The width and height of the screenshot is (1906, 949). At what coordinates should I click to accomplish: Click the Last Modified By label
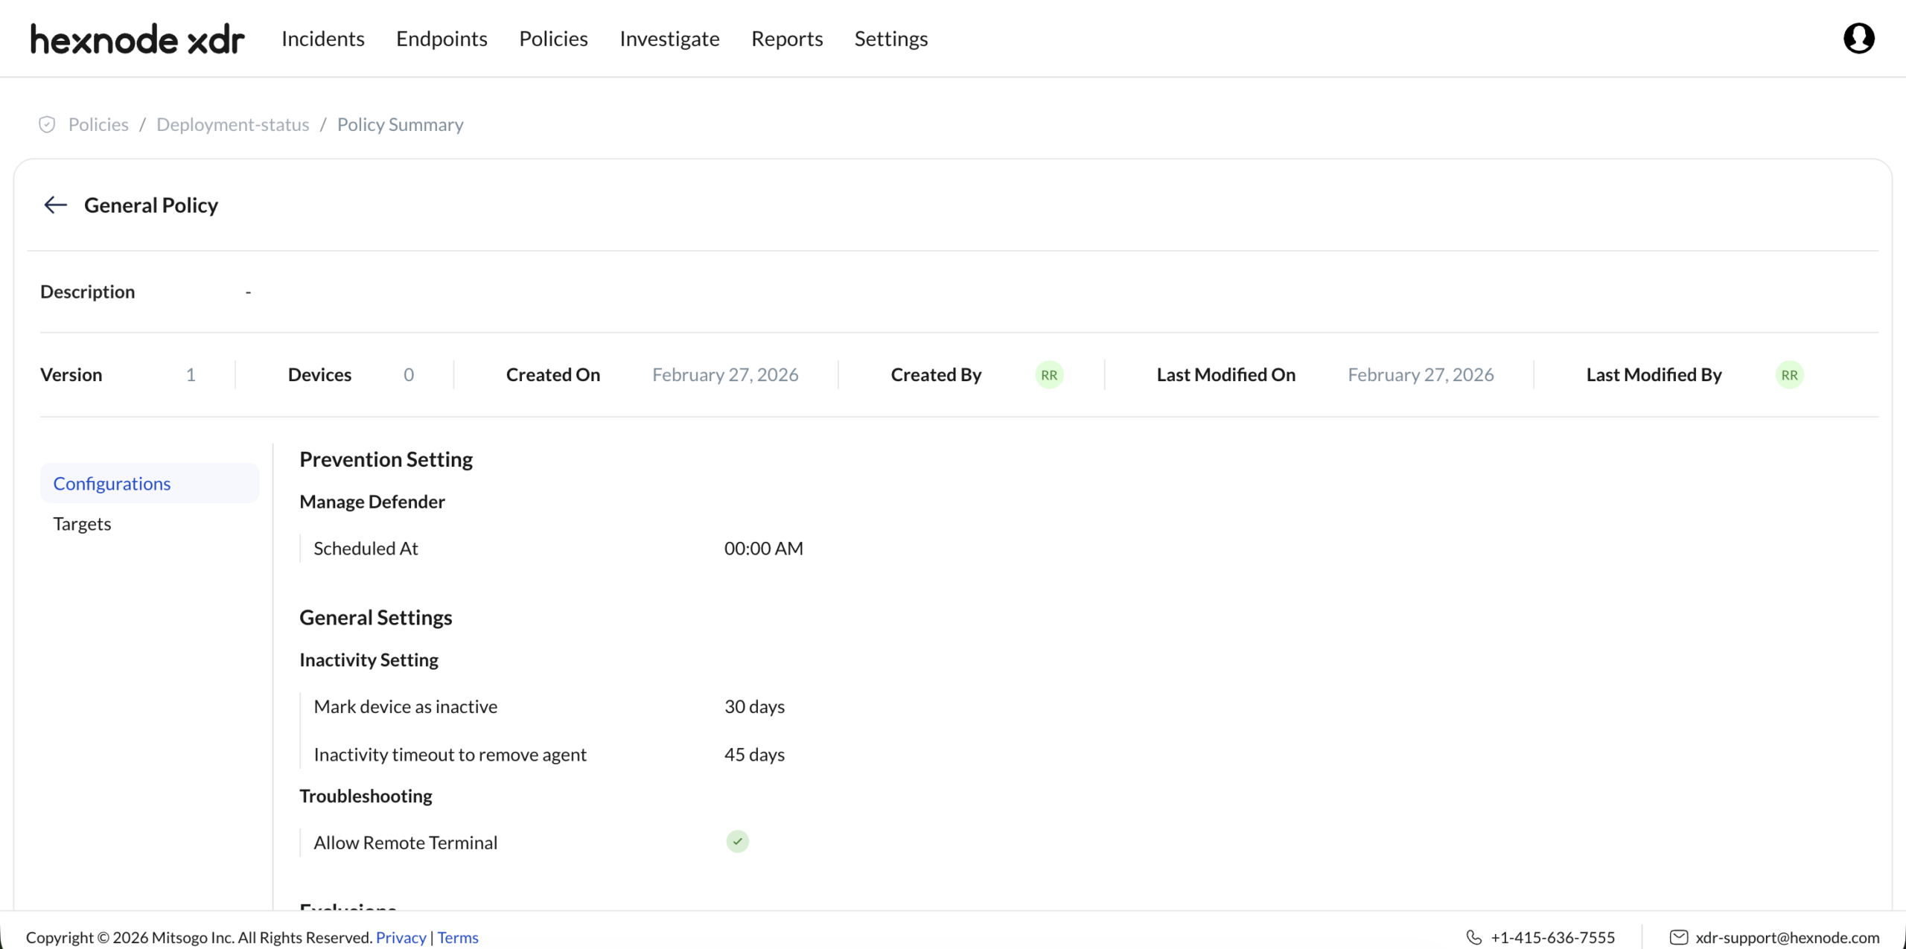(1654, 375)
